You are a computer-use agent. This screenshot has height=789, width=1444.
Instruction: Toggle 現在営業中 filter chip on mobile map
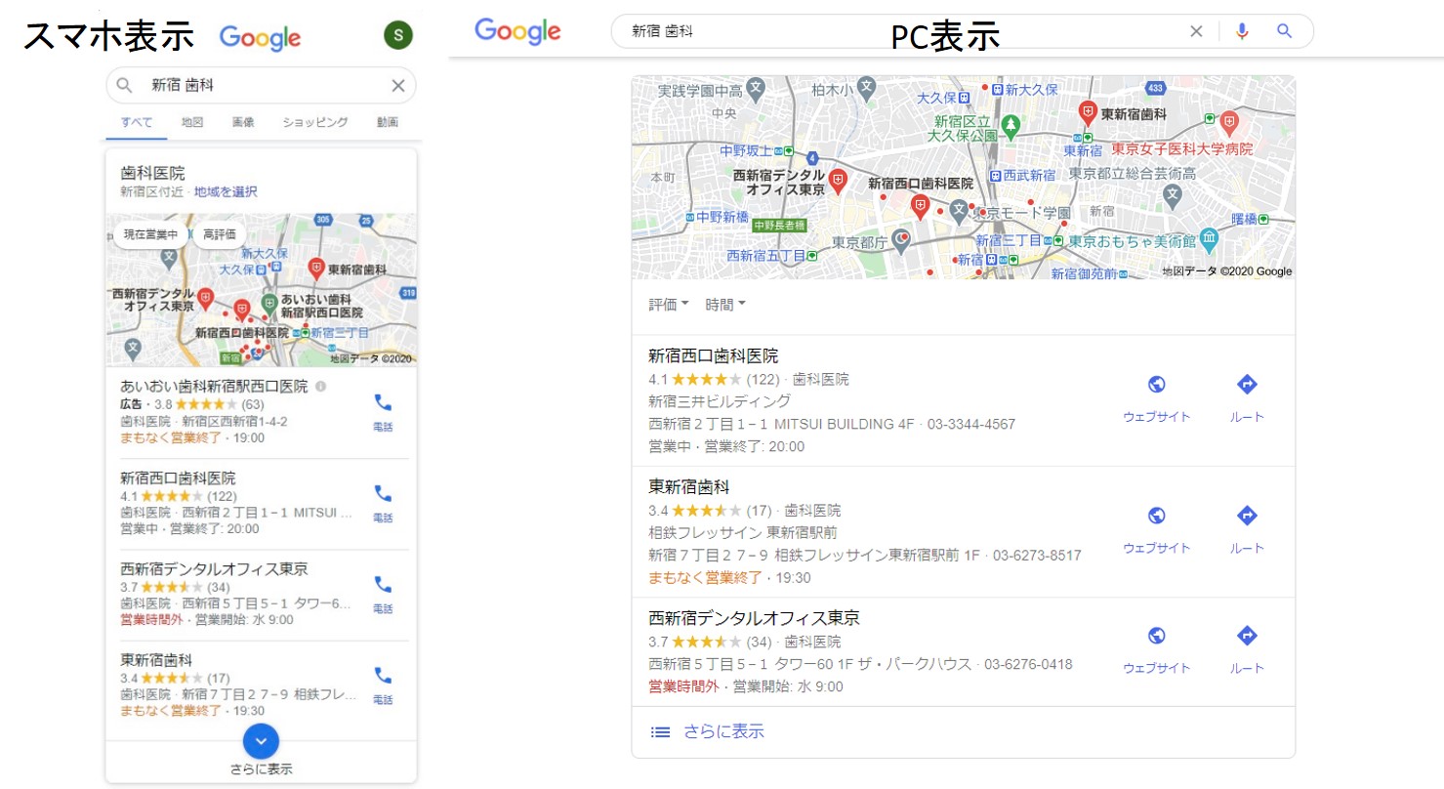[x=149, y=235]
